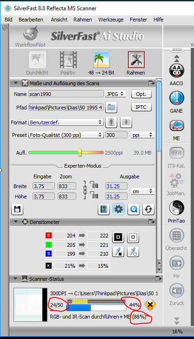Open the cm unit dropdown
The image size is (194, 339).
(x=142, y=191)
